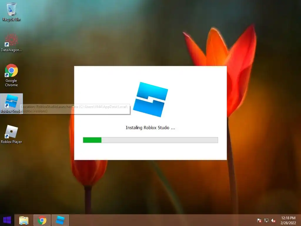Click the date 2/28/2022 in the tray
Viewport: 301px width, 226px height.
[288, 223]
